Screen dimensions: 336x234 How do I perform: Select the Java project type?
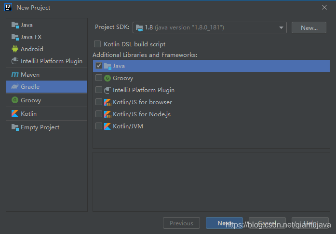[x=47, y=25]
